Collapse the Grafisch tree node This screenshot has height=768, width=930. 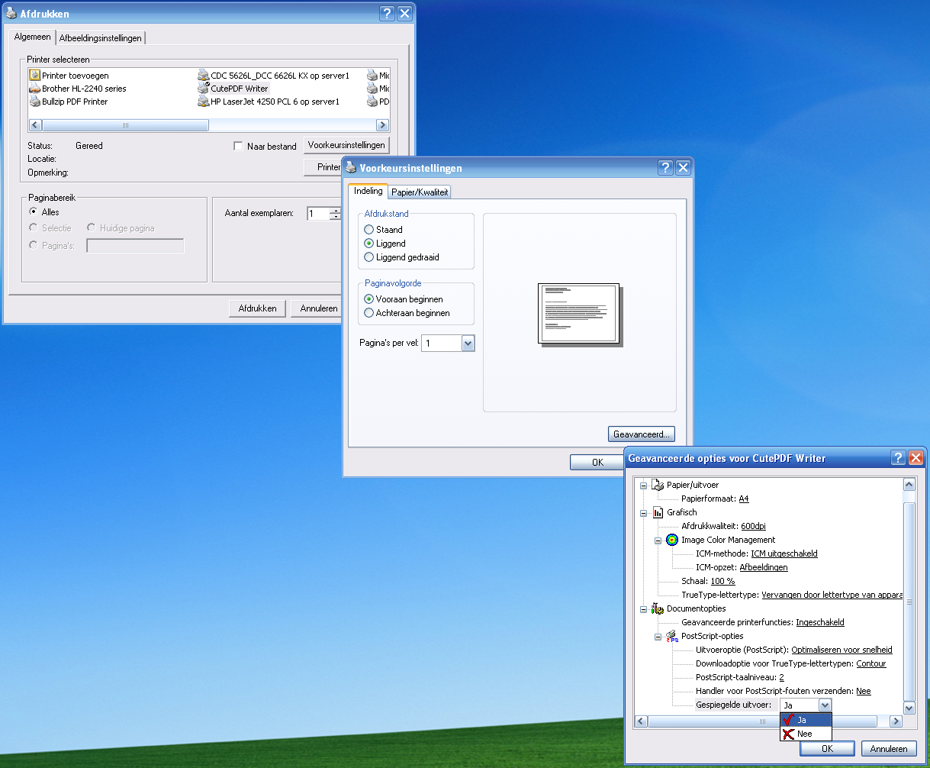point(642,512)
